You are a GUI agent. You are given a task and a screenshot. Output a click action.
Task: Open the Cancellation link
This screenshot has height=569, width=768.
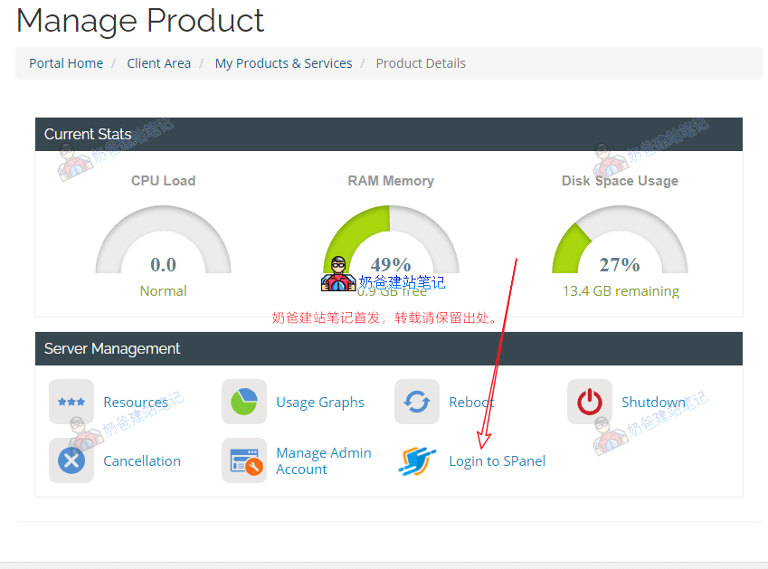pyautogui.click(x=142, y=461)
